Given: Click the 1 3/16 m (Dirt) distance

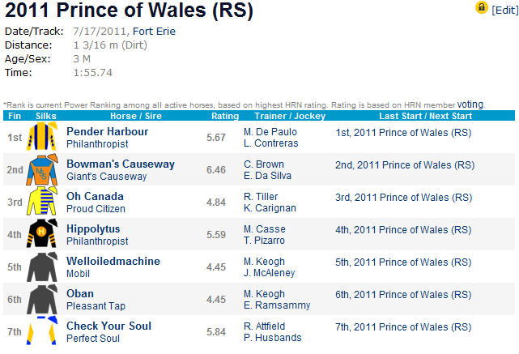Looking at the screenshot, I should 110,45.
